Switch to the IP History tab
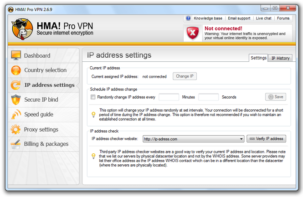 (x=280, y=58)
